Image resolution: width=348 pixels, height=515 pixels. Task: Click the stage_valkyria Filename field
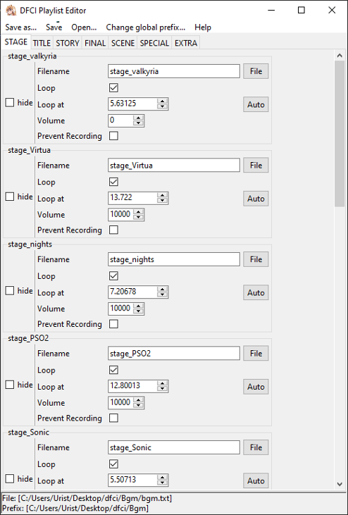pyautogui.click(x=174, y=71)
